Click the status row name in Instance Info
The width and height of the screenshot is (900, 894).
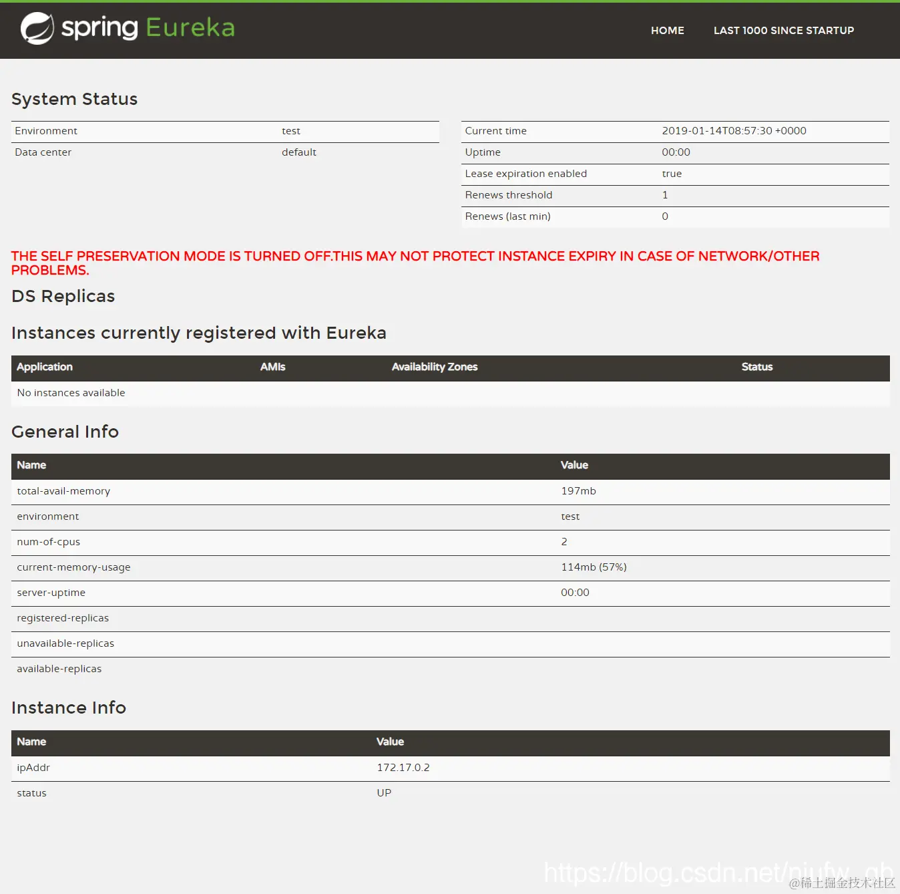(31, 793)
